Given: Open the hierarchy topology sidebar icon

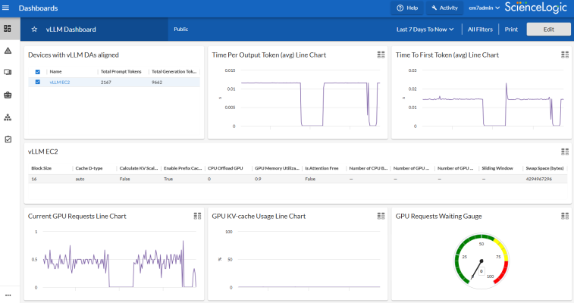Looking at the screenshot, I should pos(8,117).
